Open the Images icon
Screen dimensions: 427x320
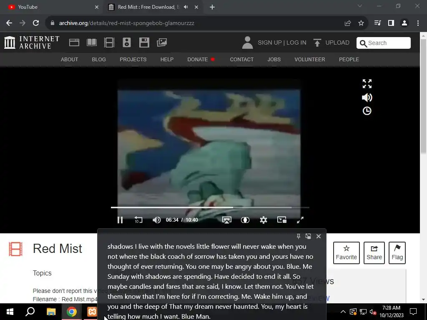pos(162,42)
